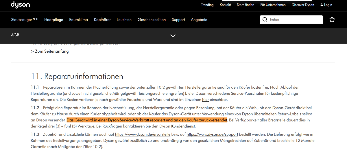Open the Support menu
Screen dimensions: 347x156
click(178, 20)
